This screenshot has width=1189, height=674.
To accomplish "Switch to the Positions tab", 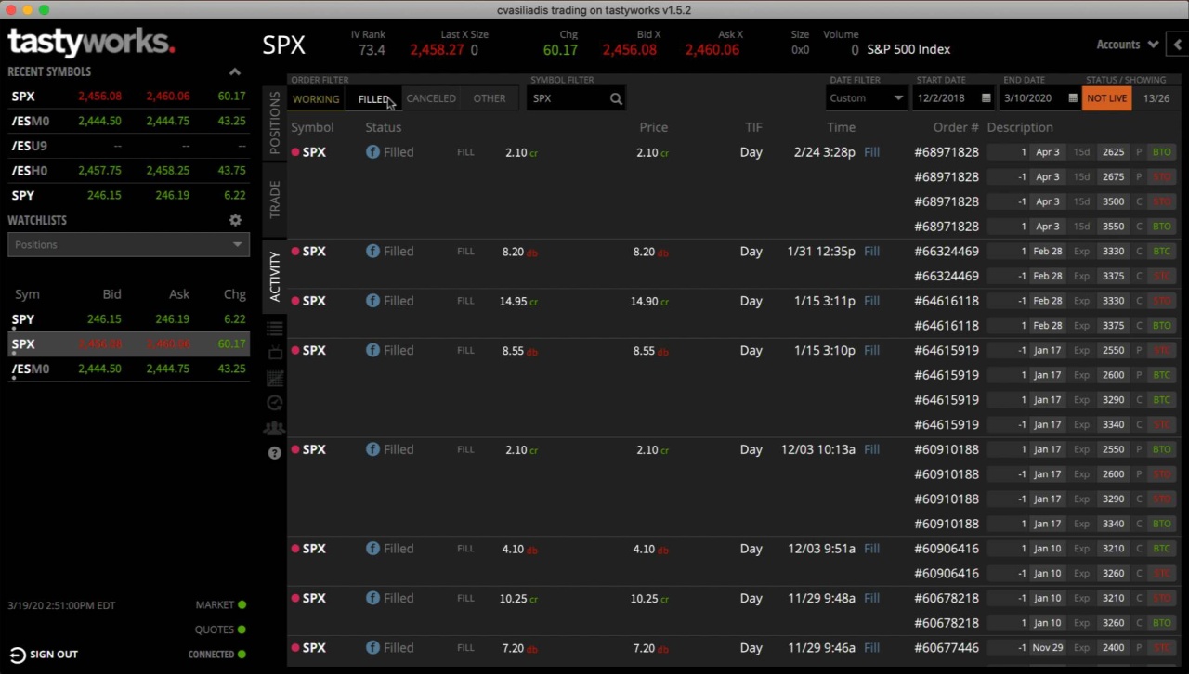I will (274, 123).
